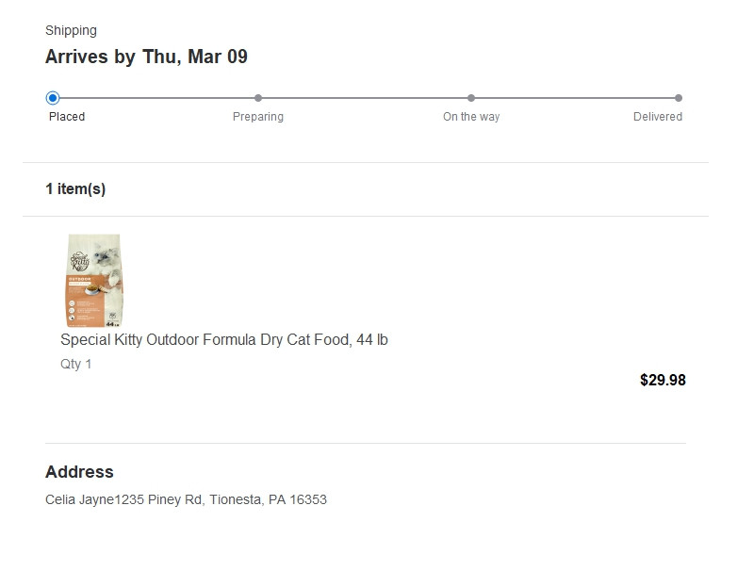This screenshot has height=571, width=754.
Task: Select the Preparing step label
Action: (258, 117)
